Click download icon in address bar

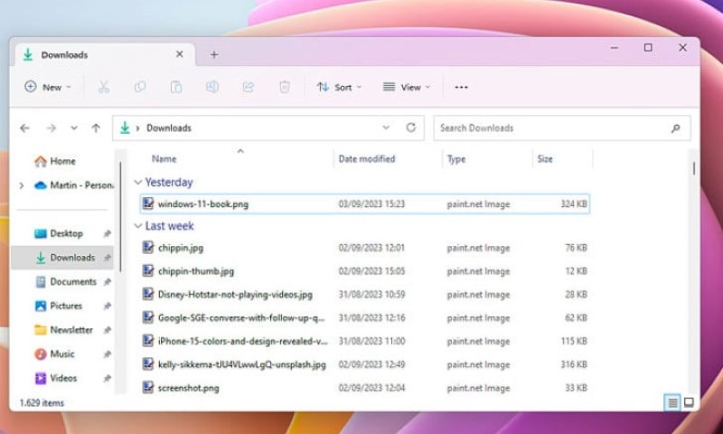coord(125,127)
